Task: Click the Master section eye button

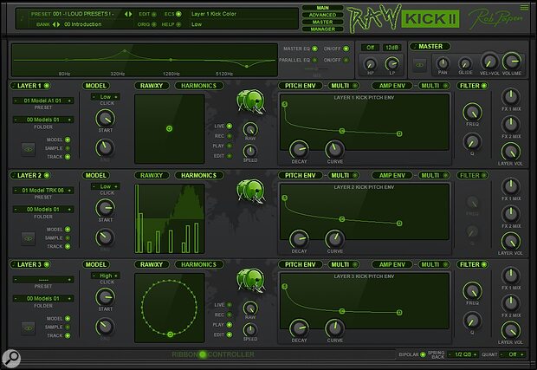Action: point(419,65)
